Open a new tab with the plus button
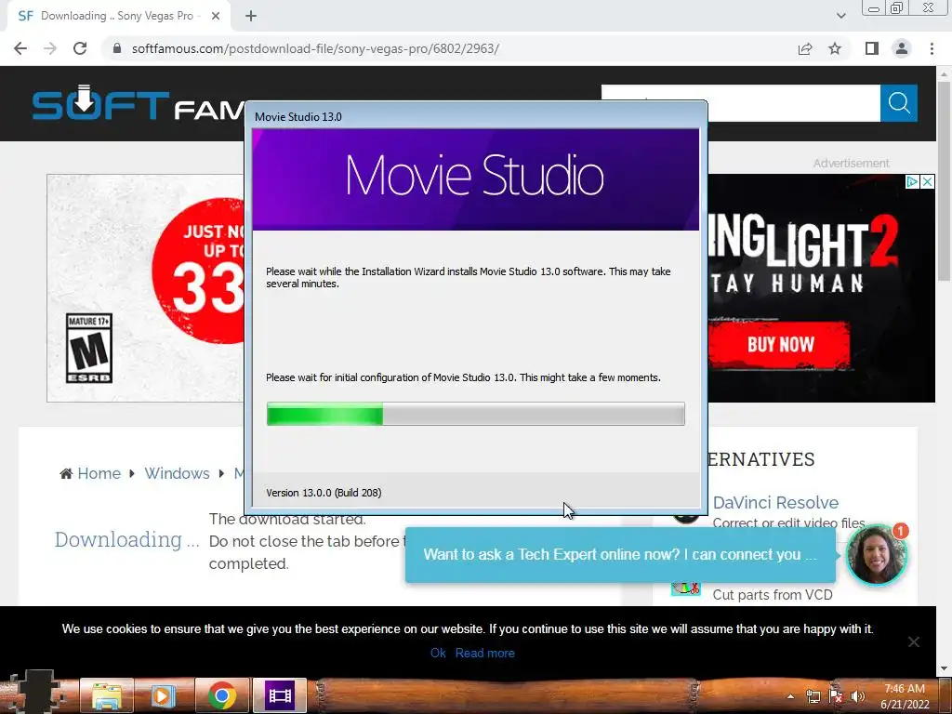The width and height of the screenshot is (952, 714). (x=251, y=16)
